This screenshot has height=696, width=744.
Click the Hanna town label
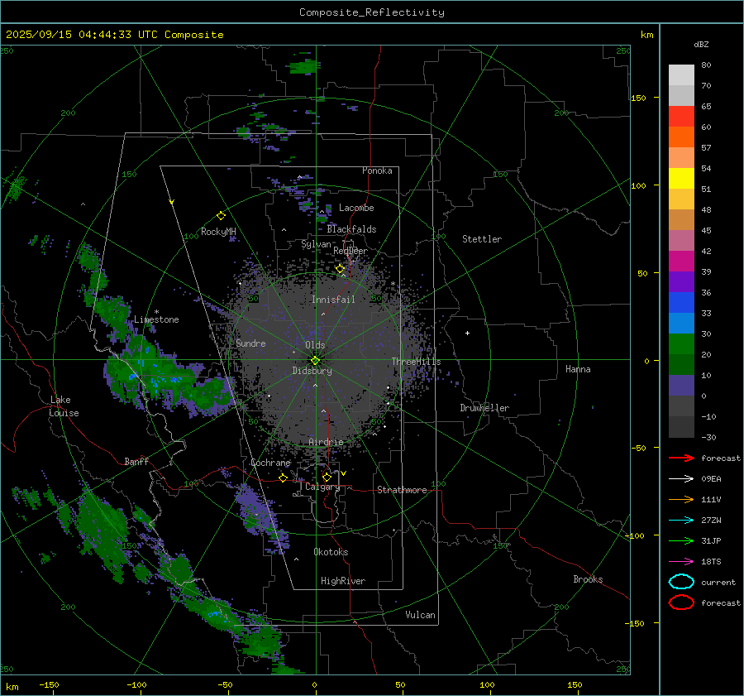[x=578, y=369]
